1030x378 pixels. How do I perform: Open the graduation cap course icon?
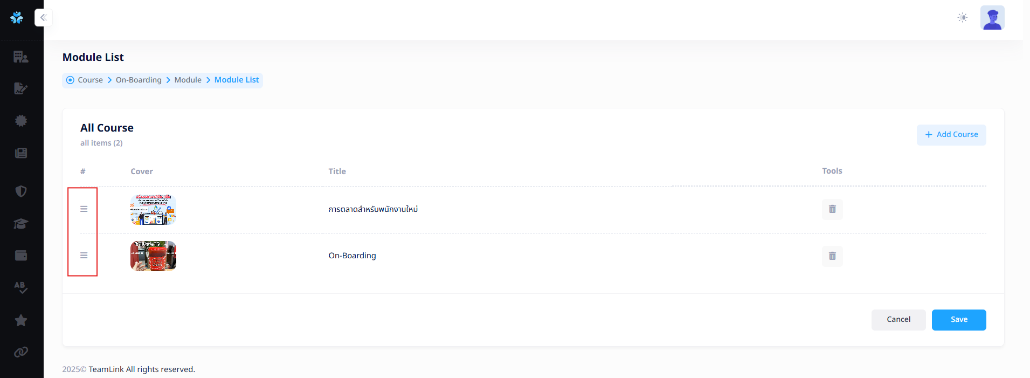[x=21, y=224]
